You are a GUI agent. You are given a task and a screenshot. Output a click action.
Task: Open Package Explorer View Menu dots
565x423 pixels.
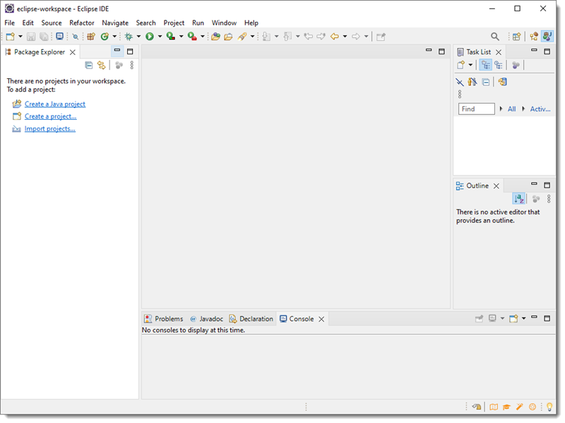click(x=132, y=65)
